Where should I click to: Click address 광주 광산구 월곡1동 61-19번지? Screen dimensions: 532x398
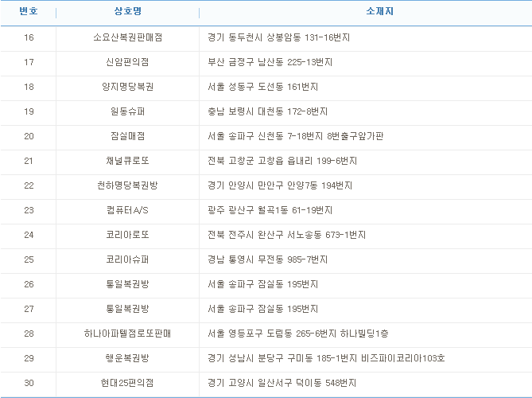pyautogui.click(x=270, y=210)
